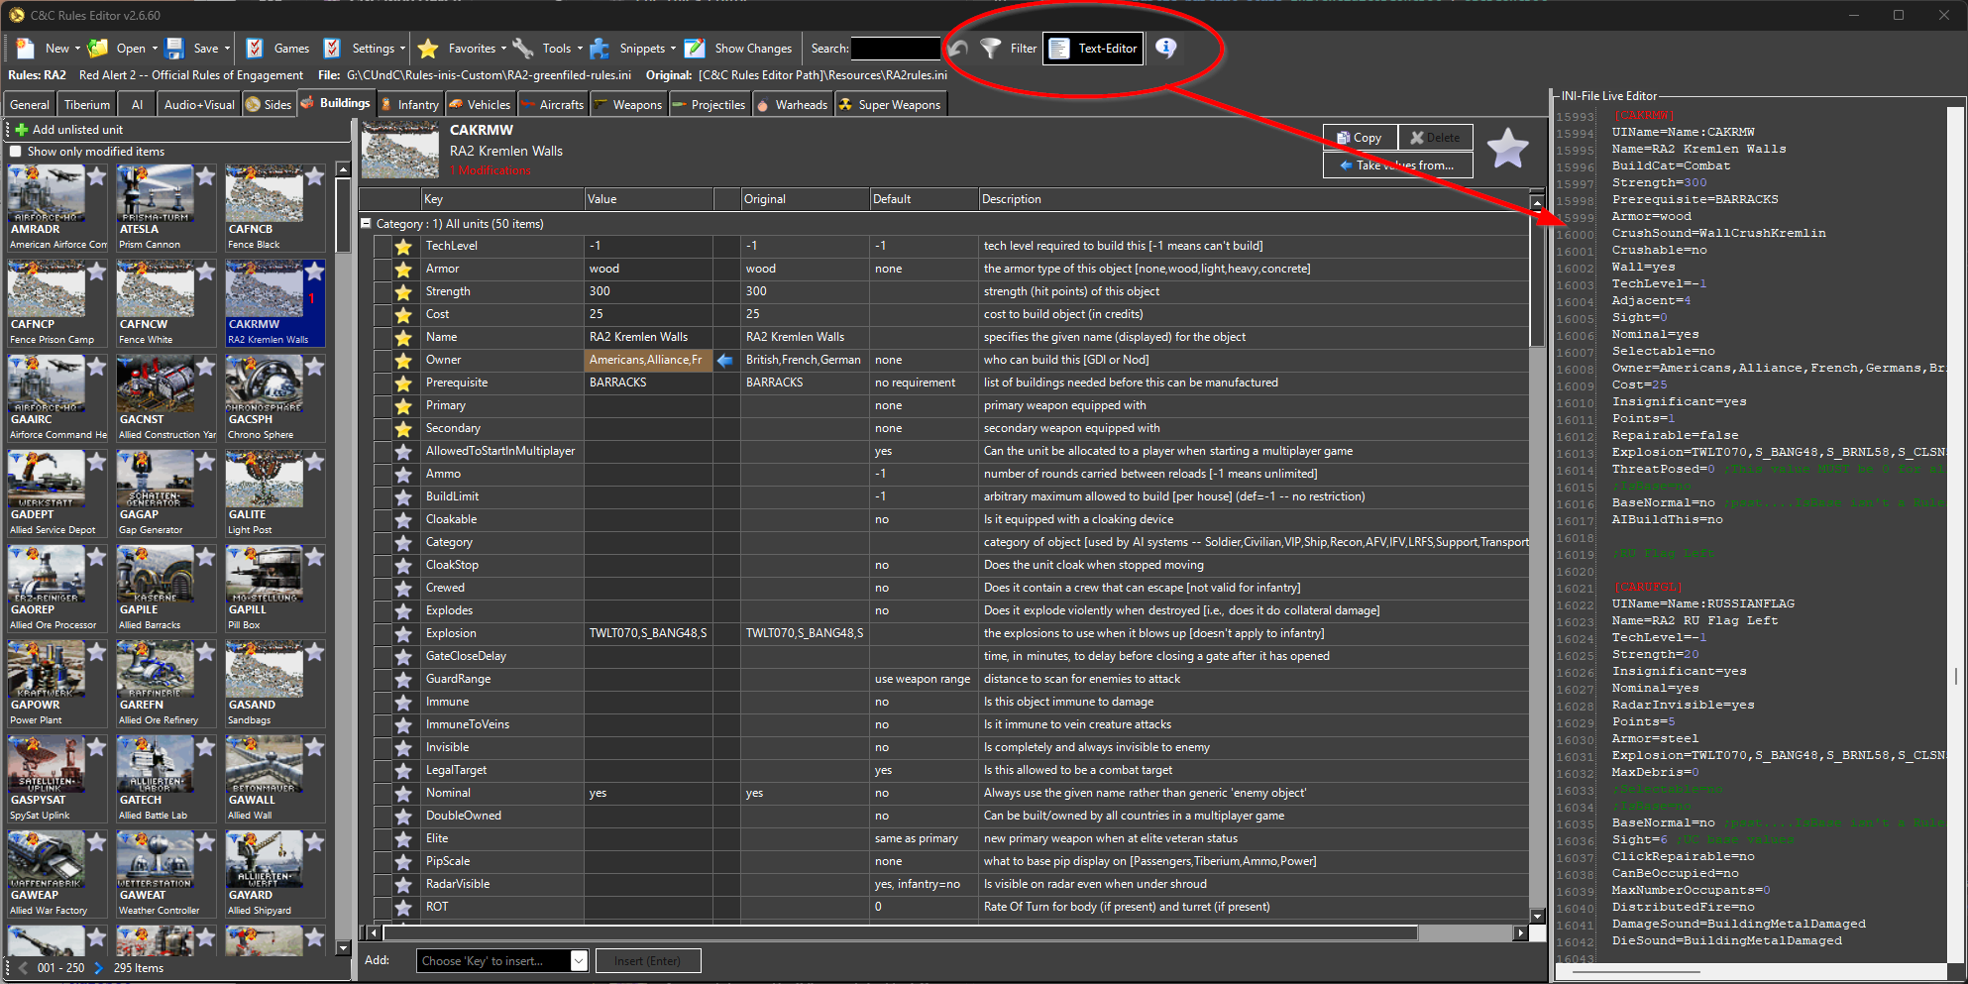Click the Filter funnel icon

pos(990,49)
